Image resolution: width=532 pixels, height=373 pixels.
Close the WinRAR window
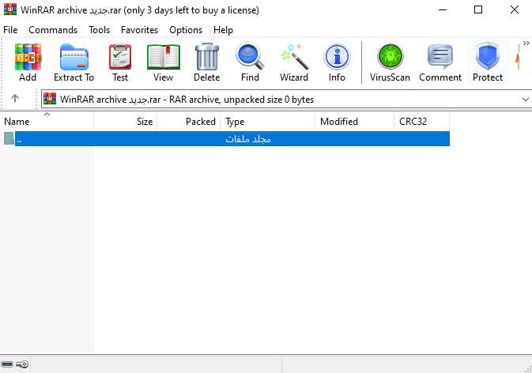(515, 9)
